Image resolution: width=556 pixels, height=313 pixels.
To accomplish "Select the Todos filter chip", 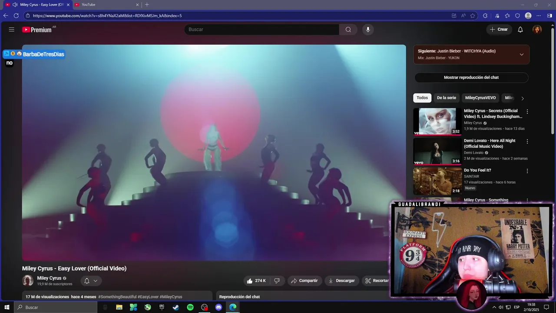I will 422,98.
